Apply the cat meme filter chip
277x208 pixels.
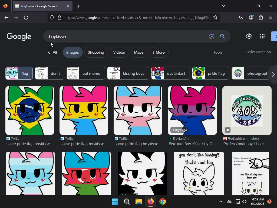click(x=86, y=73)
